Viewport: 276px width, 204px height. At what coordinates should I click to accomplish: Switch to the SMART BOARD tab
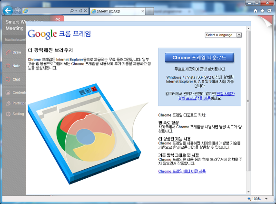pyautogui.click(x=118, y=11)
